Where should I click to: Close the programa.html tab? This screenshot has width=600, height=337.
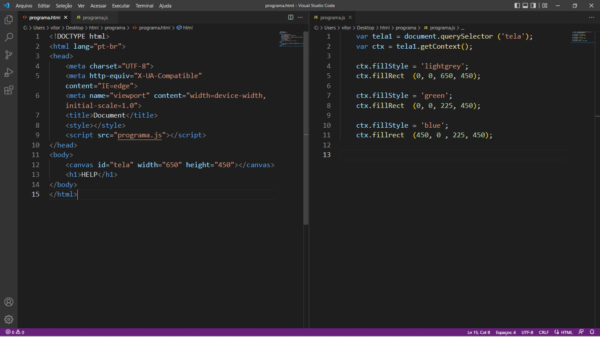66,18
